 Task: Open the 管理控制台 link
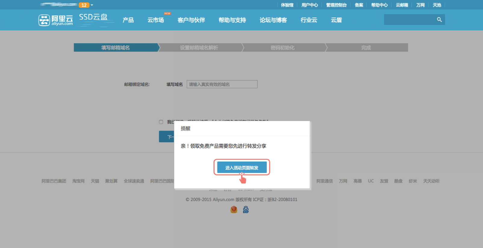(336, 5)
